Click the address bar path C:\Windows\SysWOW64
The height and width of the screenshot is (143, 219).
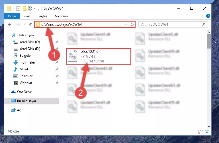62,24
